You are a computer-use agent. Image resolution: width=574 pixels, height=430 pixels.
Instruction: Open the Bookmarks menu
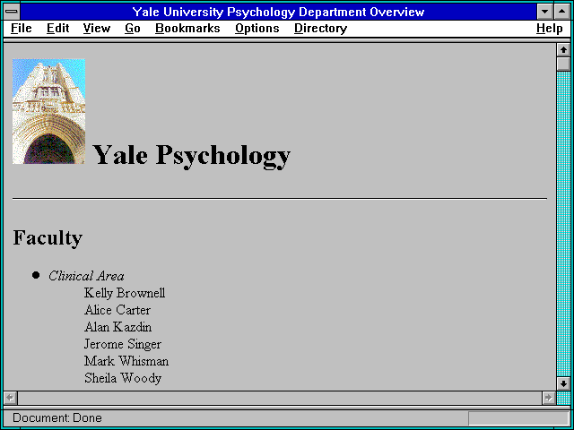click(x=187, y=29)
